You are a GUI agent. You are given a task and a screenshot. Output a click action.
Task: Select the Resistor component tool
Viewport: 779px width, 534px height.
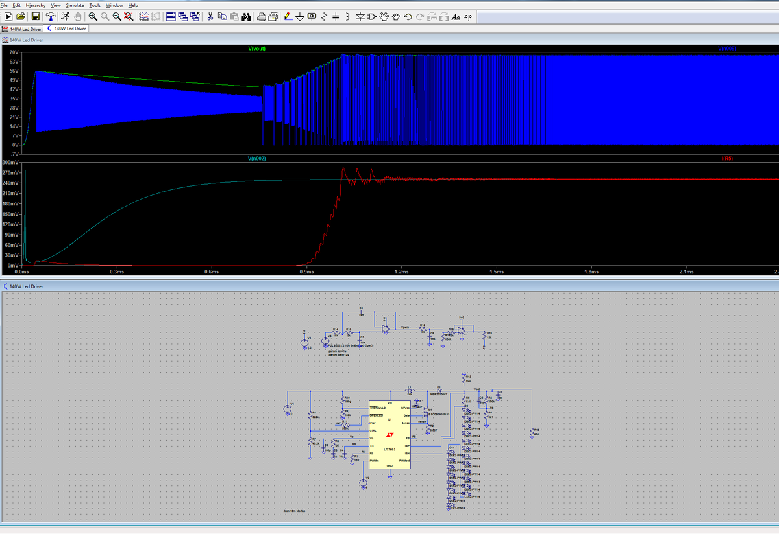tap(324, 16)
